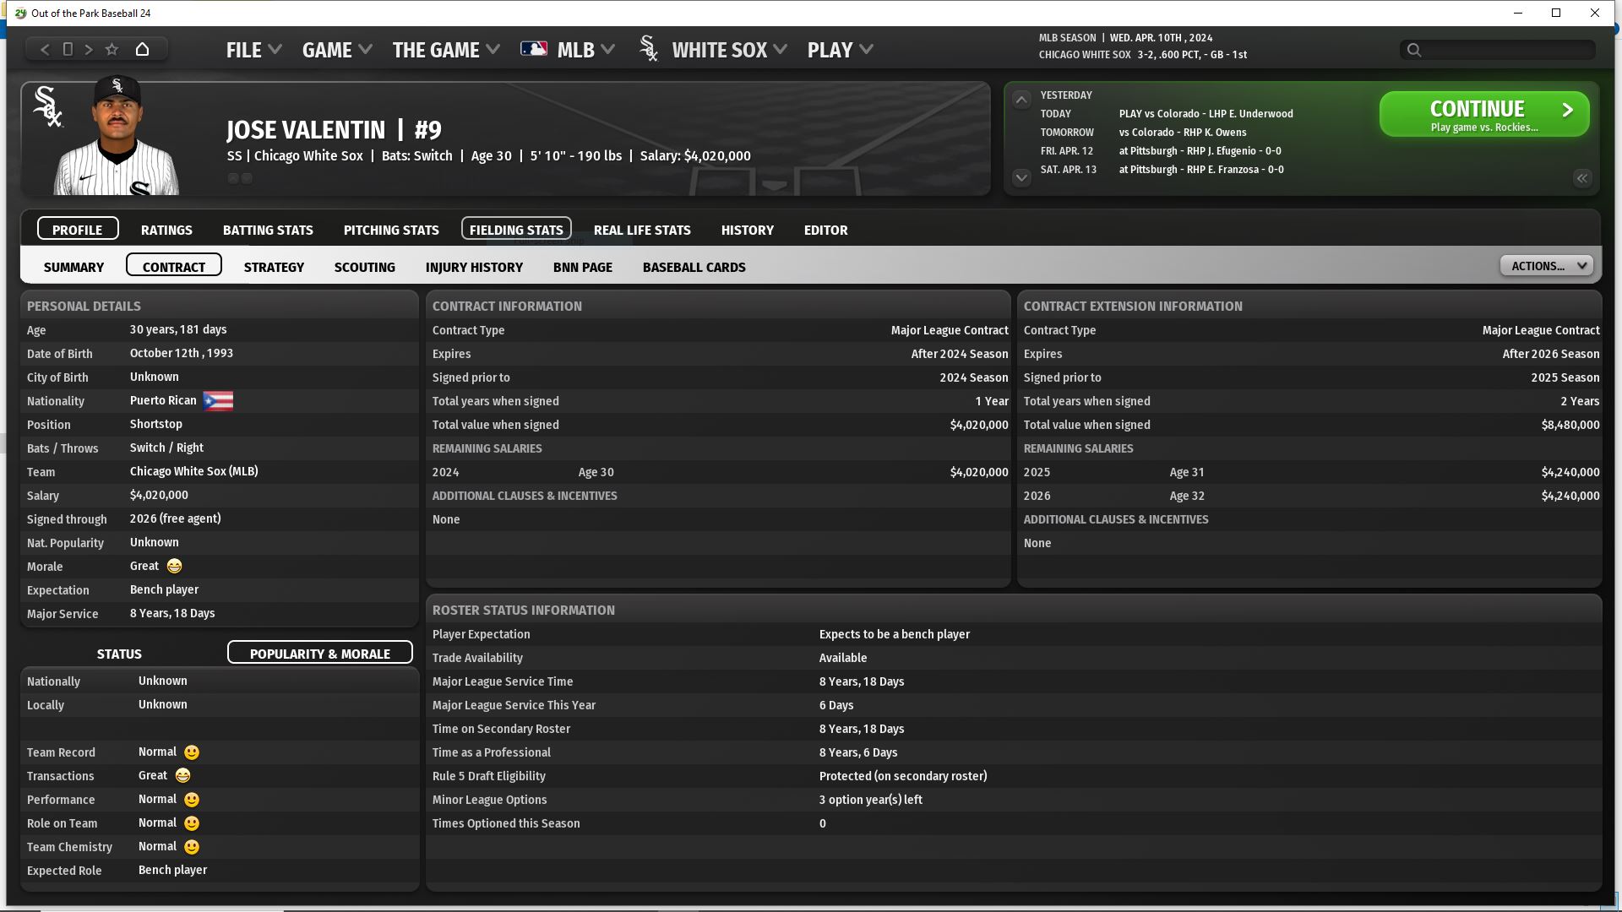Open the Injury History subtab

click(474, 267)
